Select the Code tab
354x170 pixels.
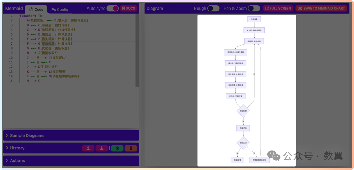pyautogui.click(x=36, y=10)
